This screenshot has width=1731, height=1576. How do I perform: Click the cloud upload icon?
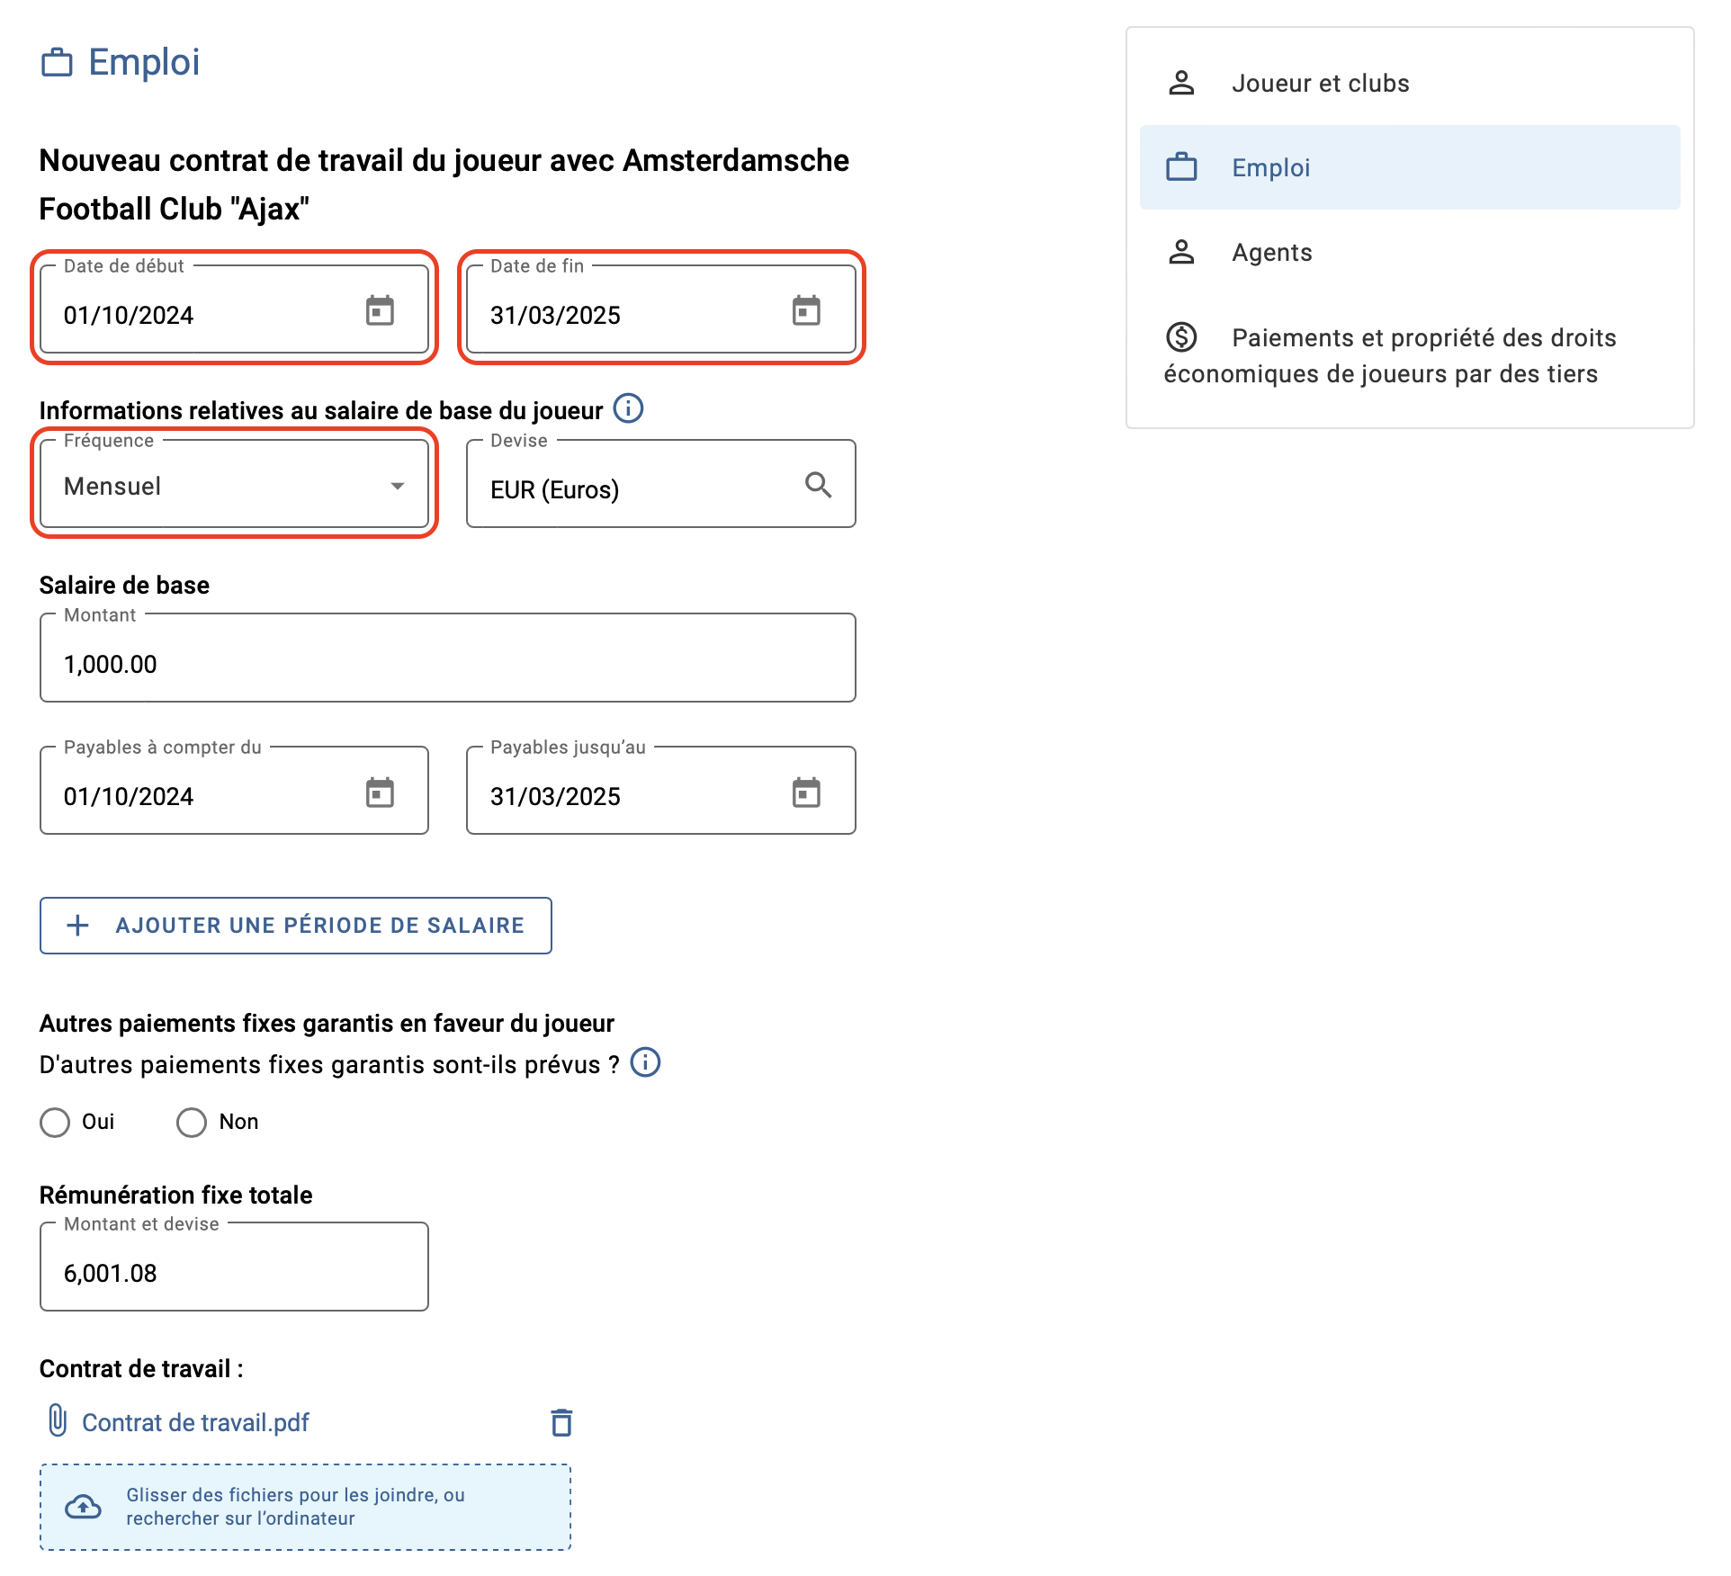(84, 1507)
